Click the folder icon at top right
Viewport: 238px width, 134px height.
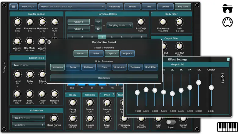pyautogui.click(x=228, y=9)
